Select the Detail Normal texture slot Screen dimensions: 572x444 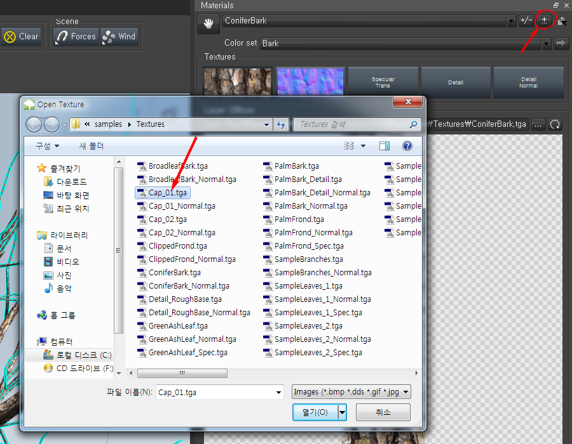pyautogui.click(x=529, y=82)
